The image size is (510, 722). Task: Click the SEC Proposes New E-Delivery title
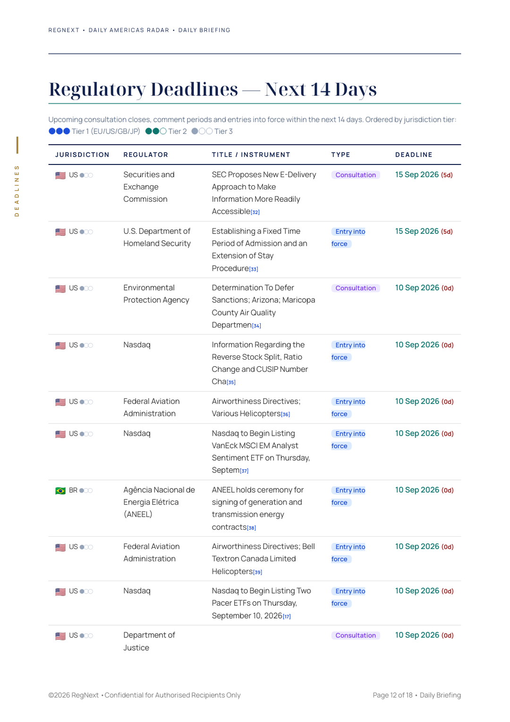click(264, 193)
